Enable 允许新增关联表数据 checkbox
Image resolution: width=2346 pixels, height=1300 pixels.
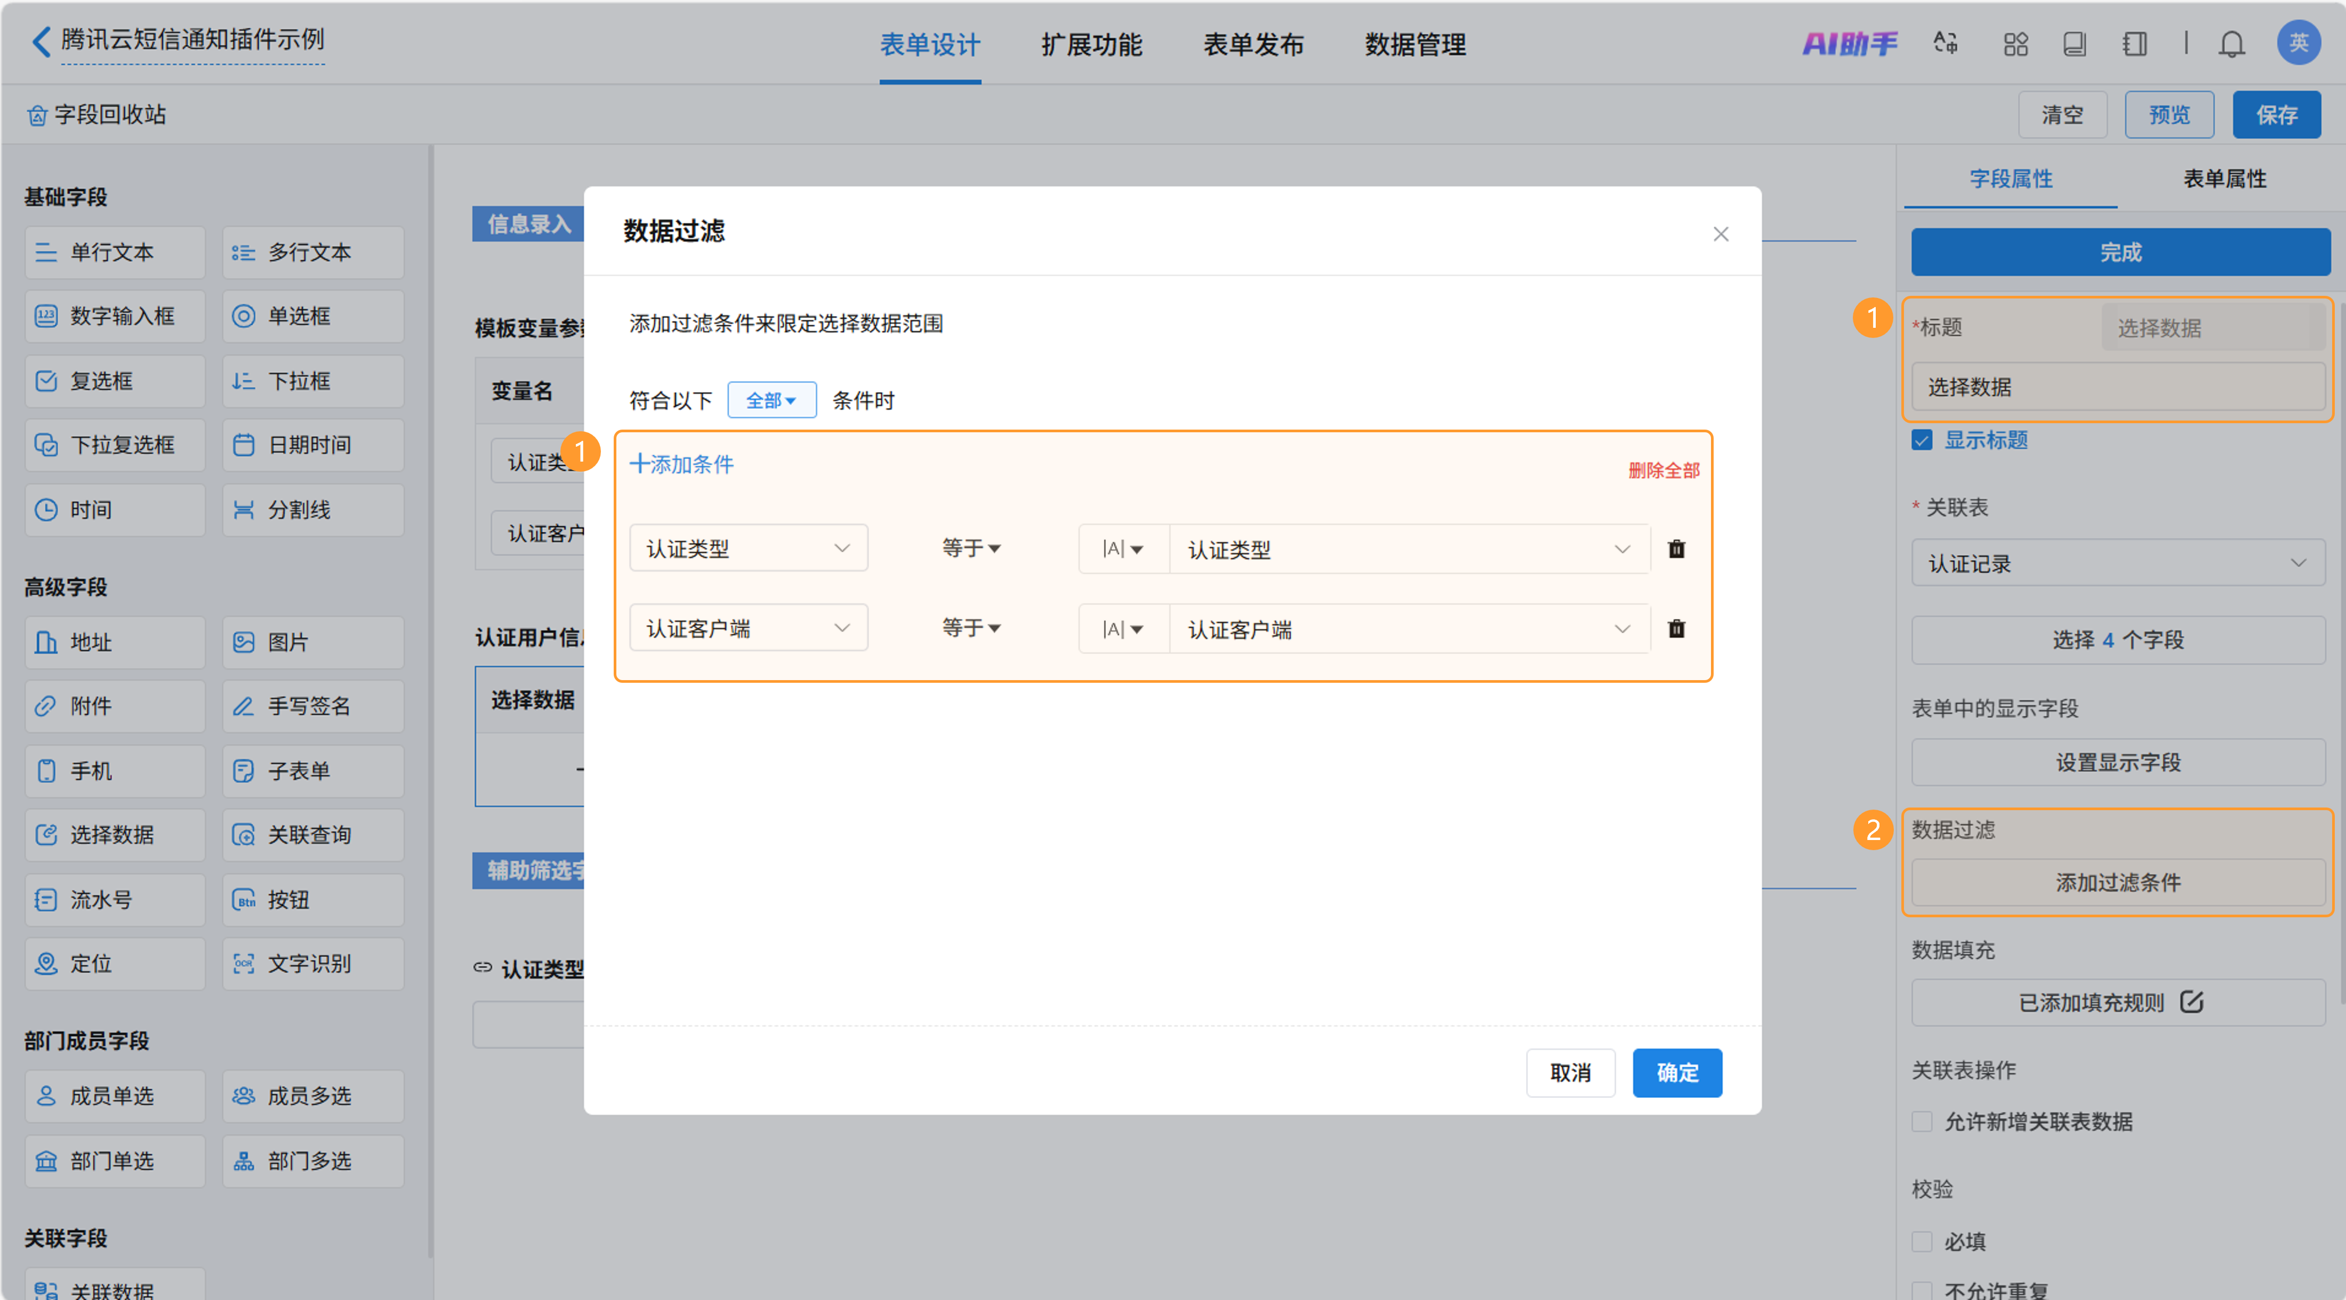point(1922,1121)
